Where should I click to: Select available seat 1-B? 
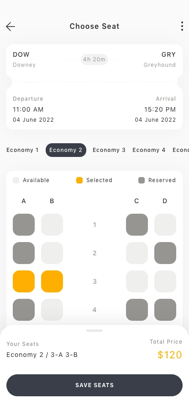coord(52,225)
